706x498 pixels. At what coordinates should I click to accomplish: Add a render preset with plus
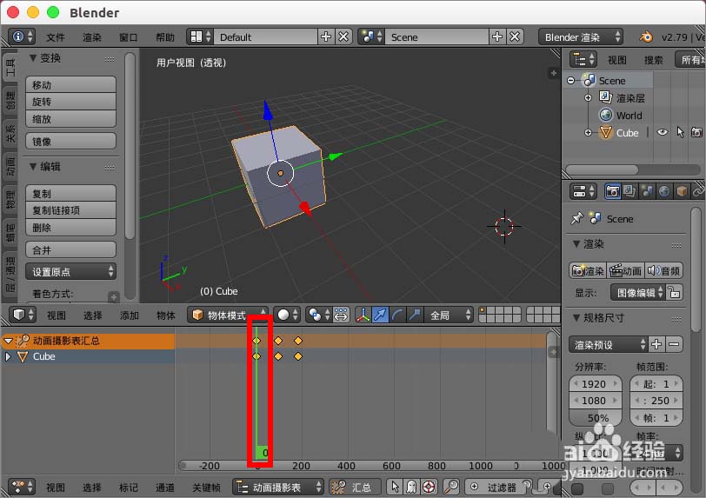point(656,344)
